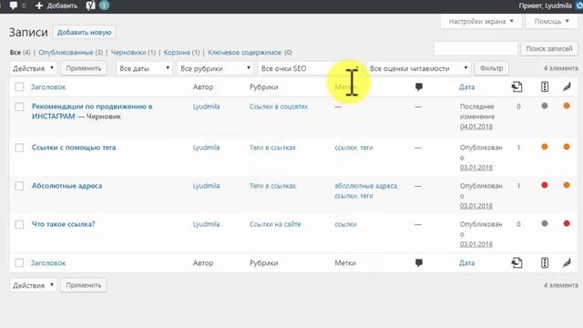583x328 pixels.
Task: Sort by 'Дата' column in table header
Action: 466,87
